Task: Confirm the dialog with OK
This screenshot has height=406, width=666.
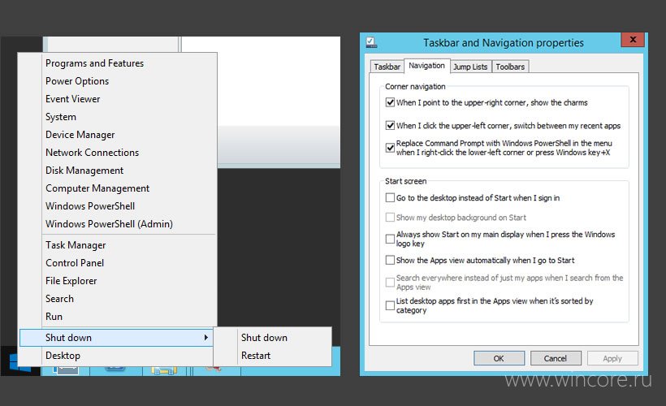Action: [x=499, y=358]
